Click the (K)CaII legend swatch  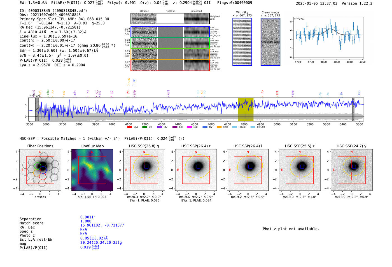(234, 127)
